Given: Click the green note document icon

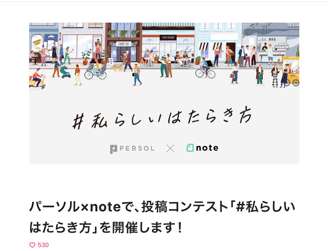Looking at the screenshot, I should (190, 148).
